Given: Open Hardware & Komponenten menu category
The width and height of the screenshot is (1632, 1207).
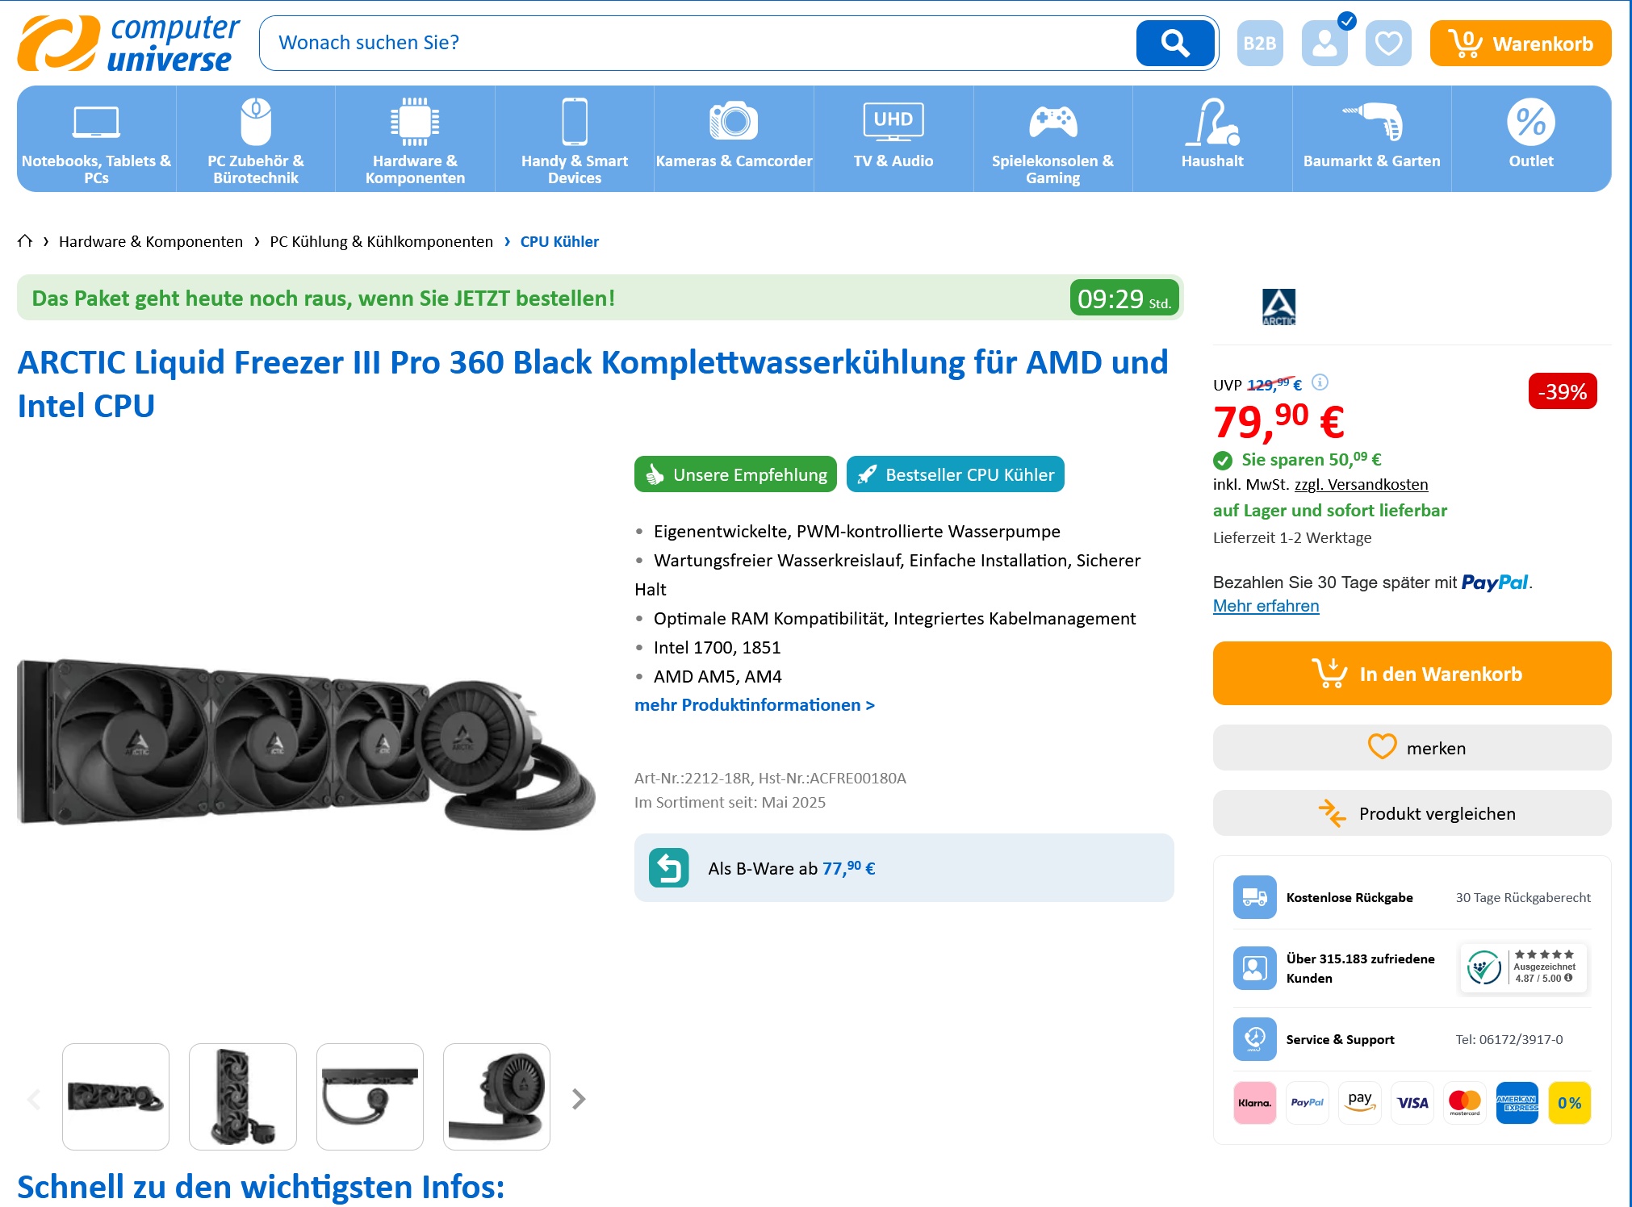Looking at the screenshot, I should (415, 139).
